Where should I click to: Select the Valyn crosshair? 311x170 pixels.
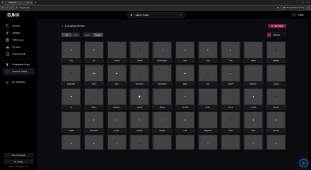tap(230, 122)
